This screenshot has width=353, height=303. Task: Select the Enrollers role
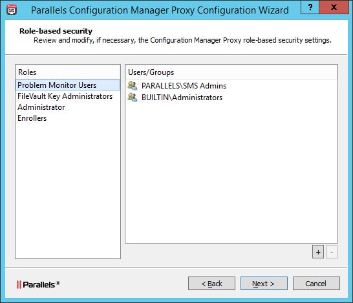(x=68, y=118)
